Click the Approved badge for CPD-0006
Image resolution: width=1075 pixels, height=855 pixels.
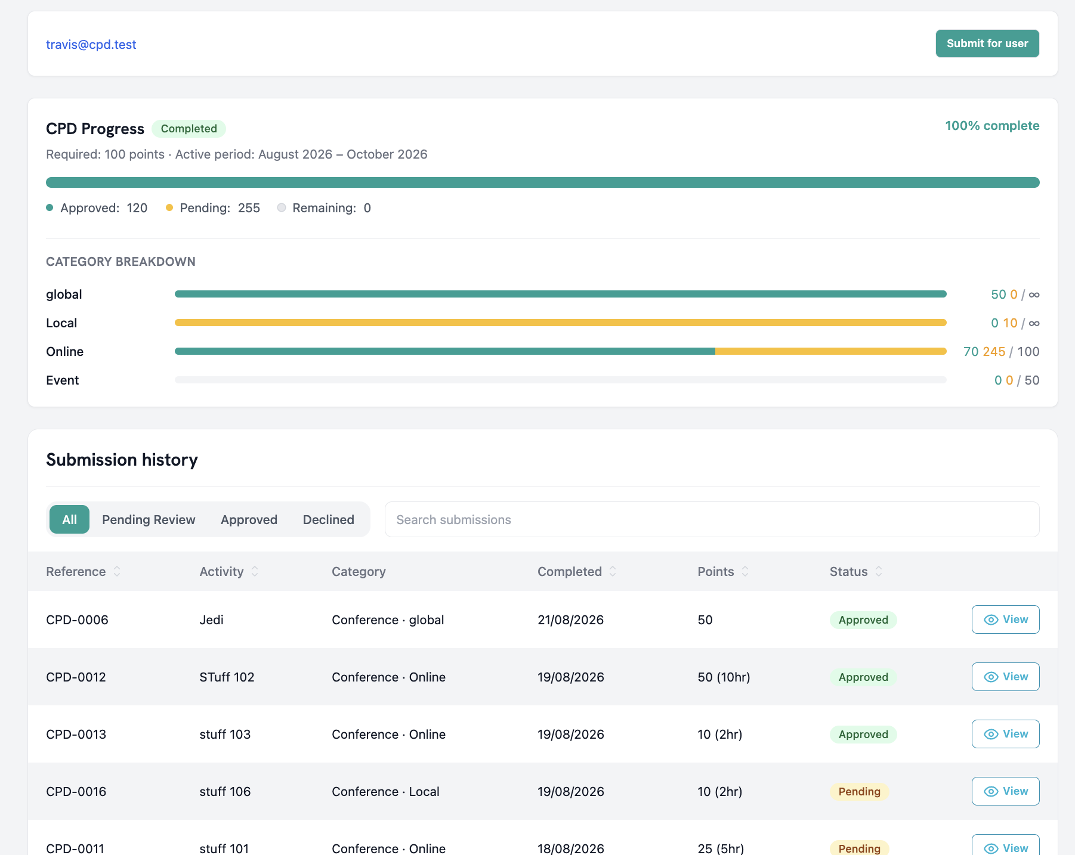coord(863,619)
